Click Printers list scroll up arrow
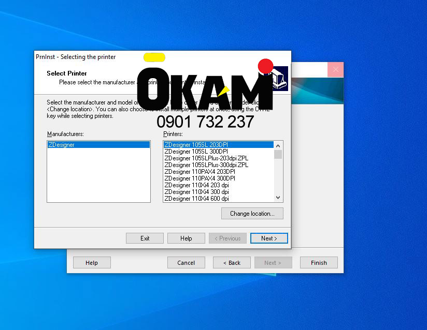The height and width of the screenshot is (330, 427). (x=278, y=146)
